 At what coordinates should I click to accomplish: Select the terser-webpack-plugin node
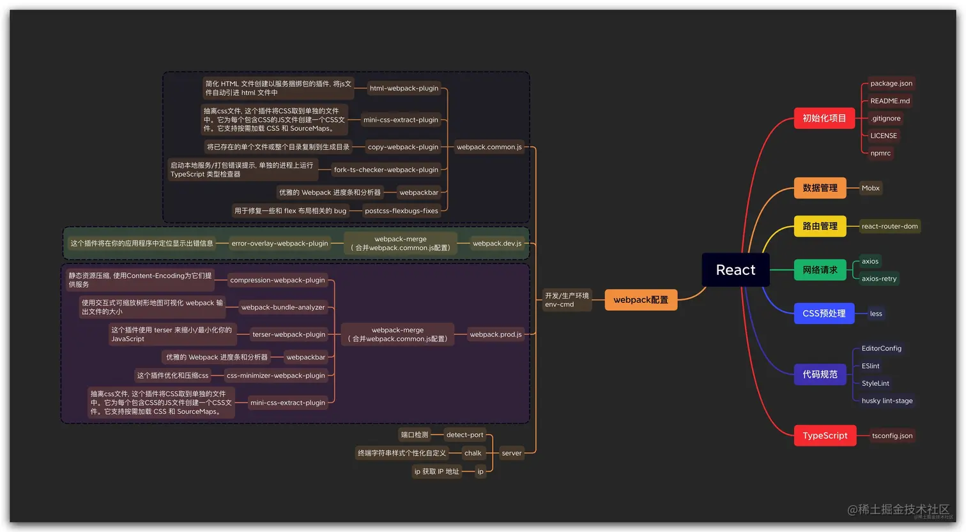[x=289, y=334]
